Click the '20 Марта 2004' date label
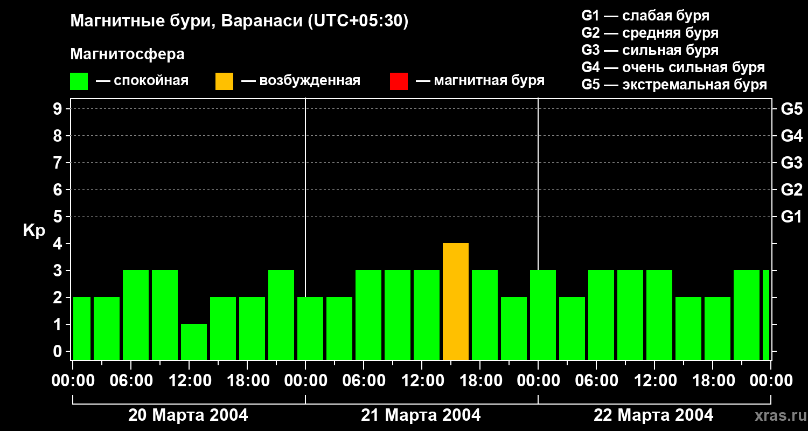The width and height of the screenshot is (808, 431). point(188,415)
